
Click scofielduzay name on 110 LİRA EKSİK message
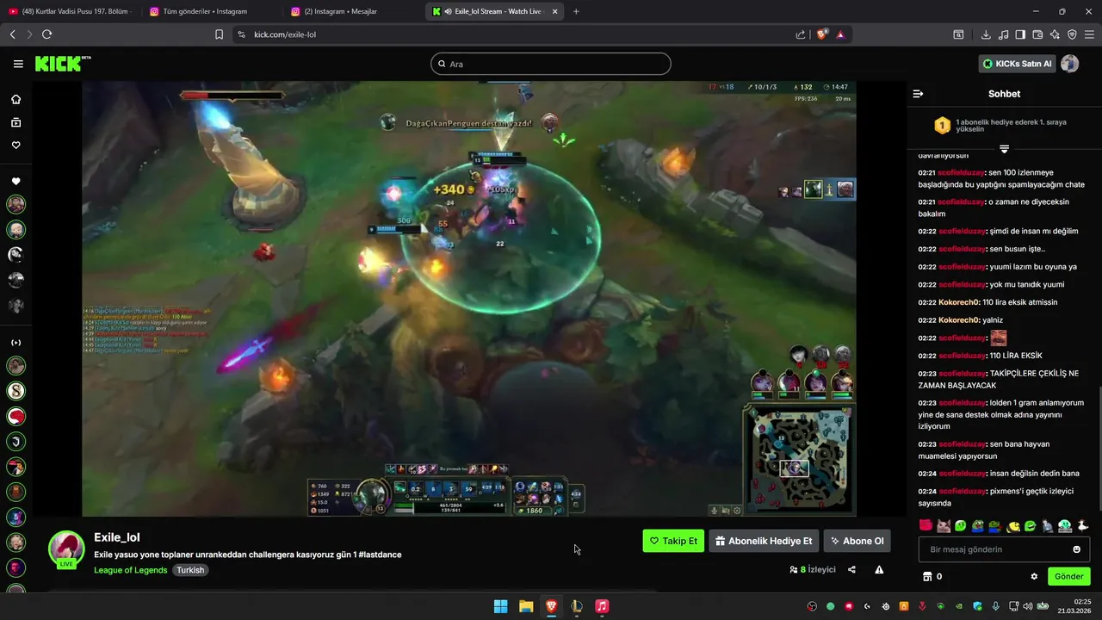(x=962, y=356)
